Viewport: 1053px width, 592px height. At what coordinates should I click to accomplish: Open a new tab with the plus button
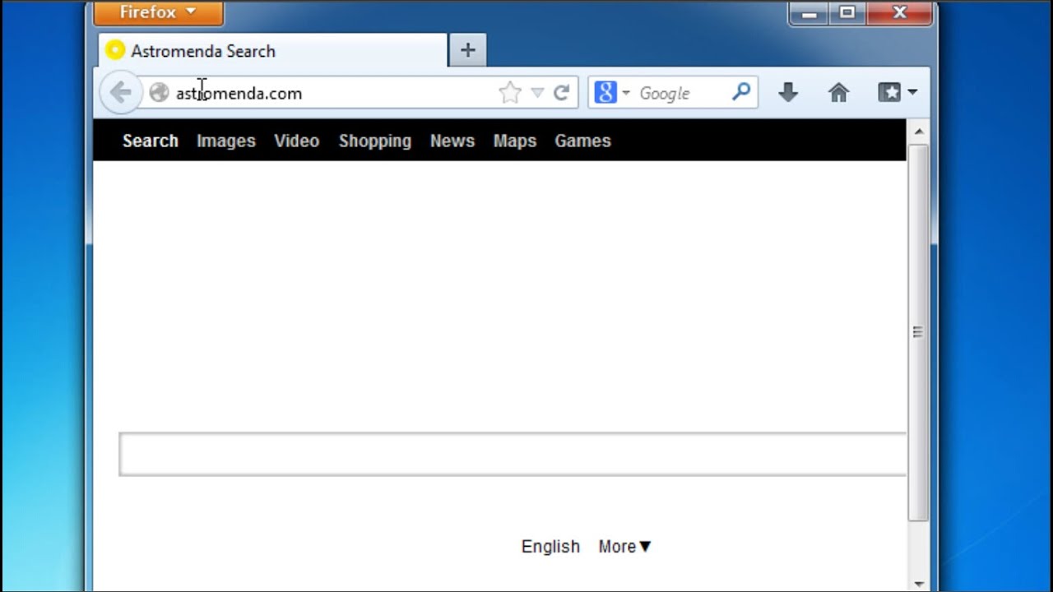point(467,51)
